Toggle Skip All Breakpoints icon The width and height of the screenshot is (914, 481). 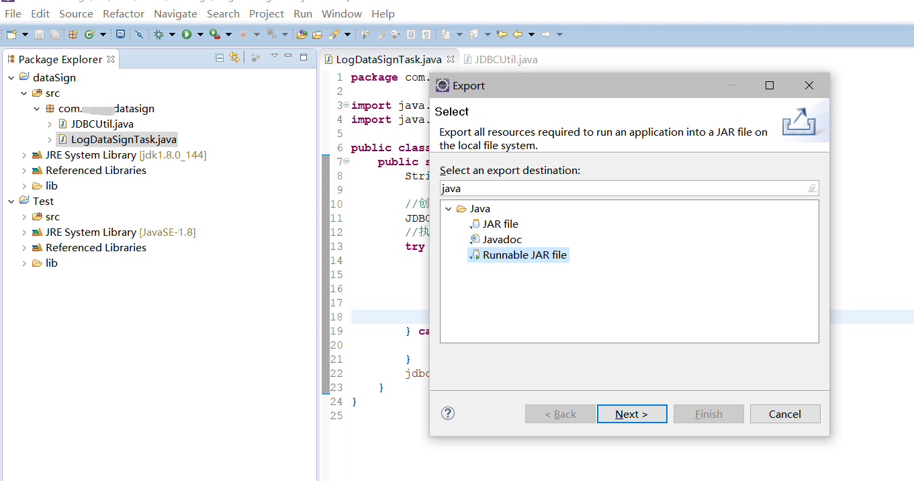point(139,34)
